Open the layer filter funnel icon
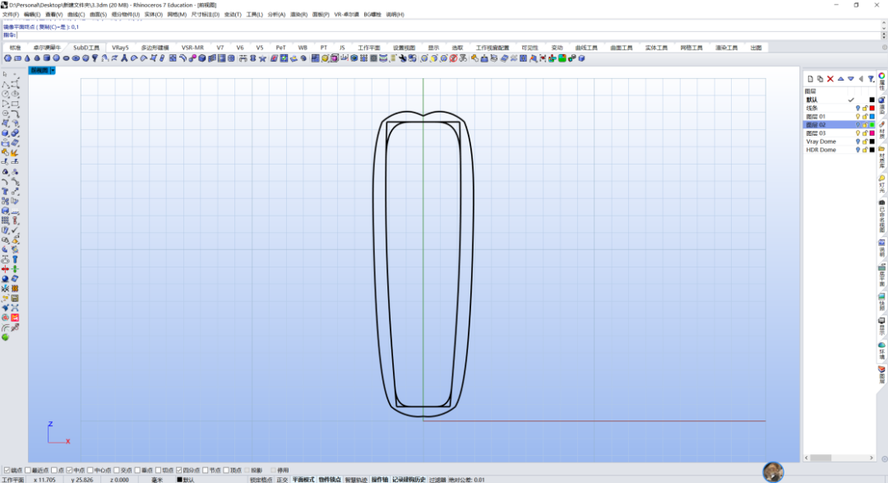 click(x=871, y=79)
